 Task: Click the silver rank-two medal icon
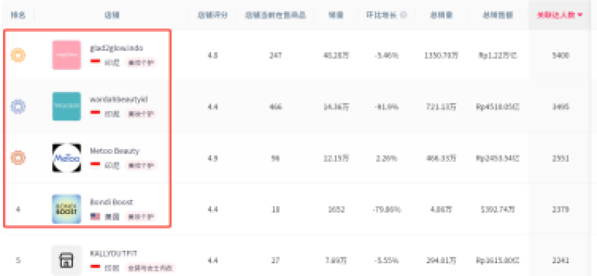(x=18, y=106)
